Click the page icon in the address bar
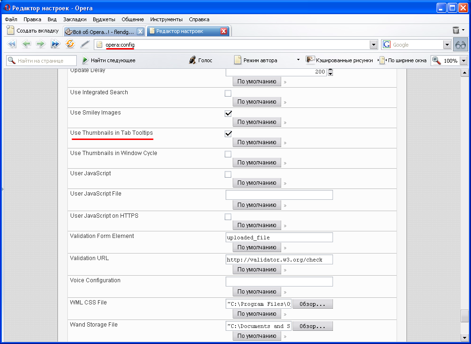Screen dimensions: 471x344 coord(99,45)
